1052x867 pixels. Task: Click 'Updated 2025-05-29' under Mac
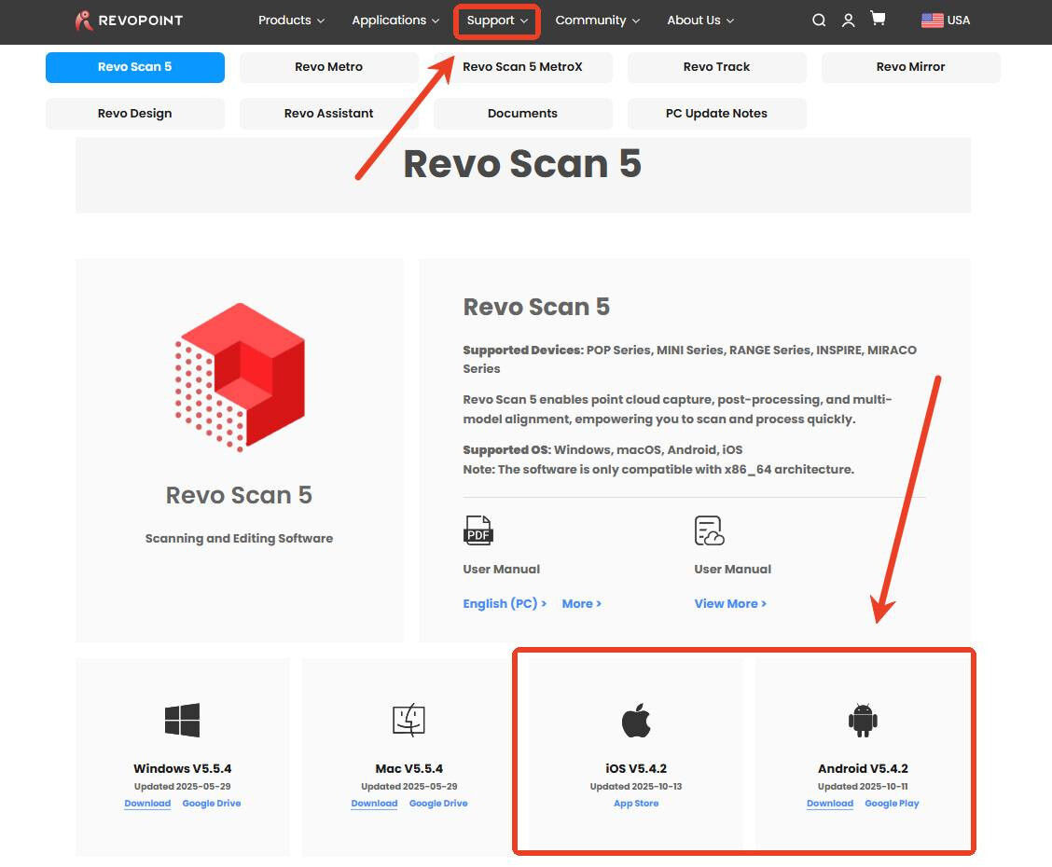[x=408, y=787]
